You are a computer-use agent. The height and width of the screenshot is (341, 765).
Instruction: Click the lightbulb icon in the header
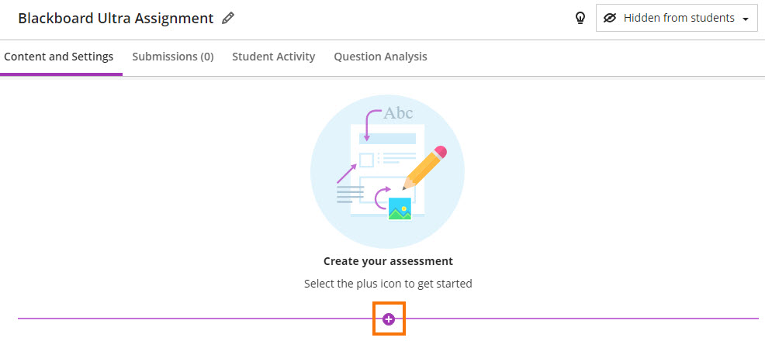click(580, 18)
